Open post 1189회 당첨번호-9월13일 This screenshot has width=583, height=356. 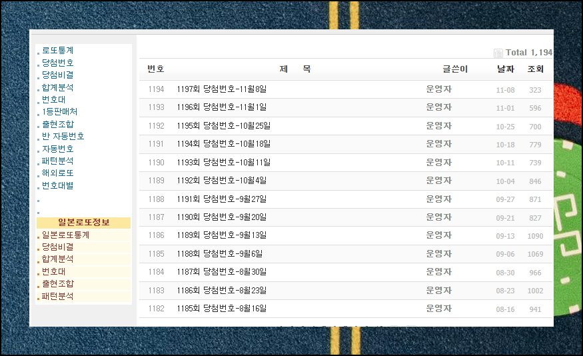[x=222, y=235]
